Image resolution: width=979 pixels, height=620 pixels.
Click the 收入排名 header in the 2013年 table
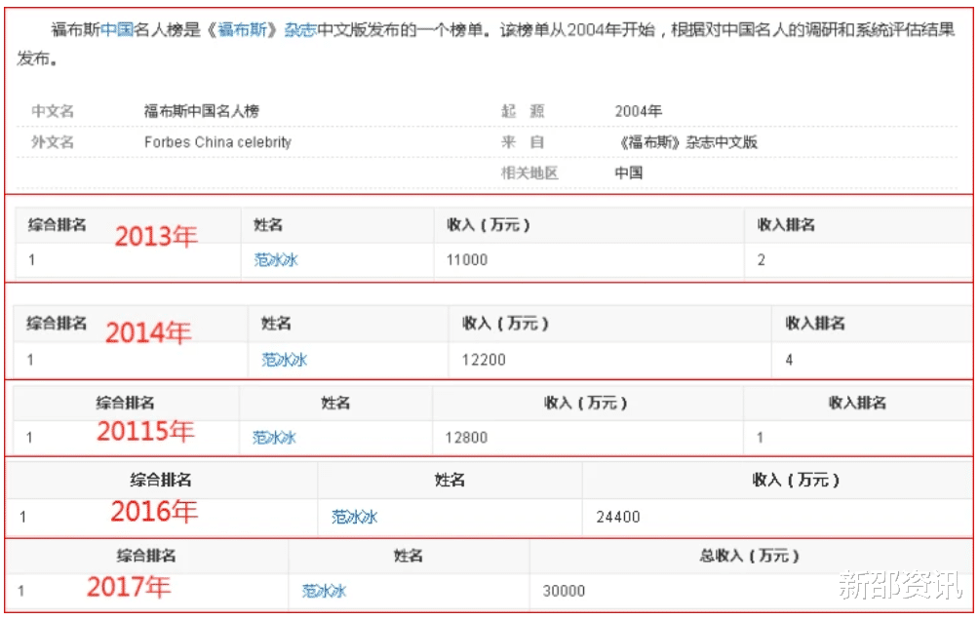[x=786, y=225]
